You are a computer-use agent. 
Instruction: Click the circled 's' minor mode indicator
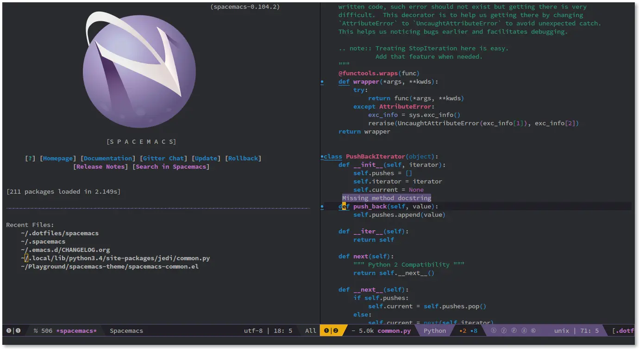494,331
